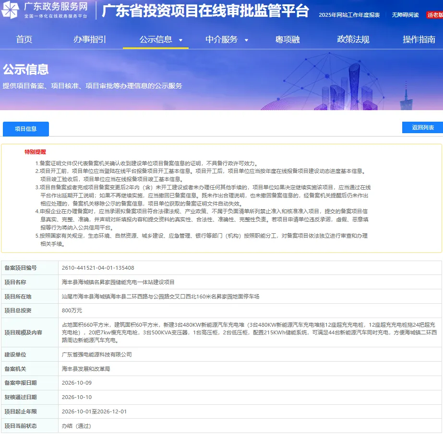Click the location value starting with 汕尾市海丰县海城镇
The image size is (443, 434).
point(160,297)
